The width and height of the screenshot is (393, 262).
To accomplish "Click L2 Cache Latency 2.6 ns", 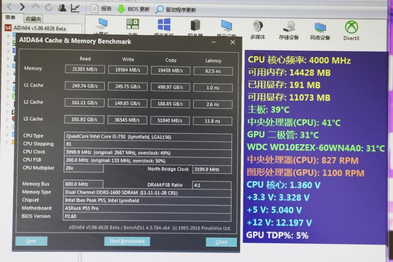I will (213, 104).
